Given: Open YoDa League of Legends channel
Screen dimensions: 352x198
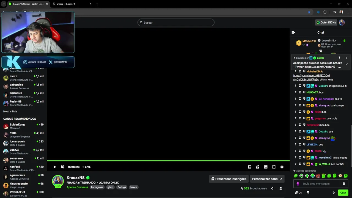Looking at the screenshot, I should (x=23, y=135).
